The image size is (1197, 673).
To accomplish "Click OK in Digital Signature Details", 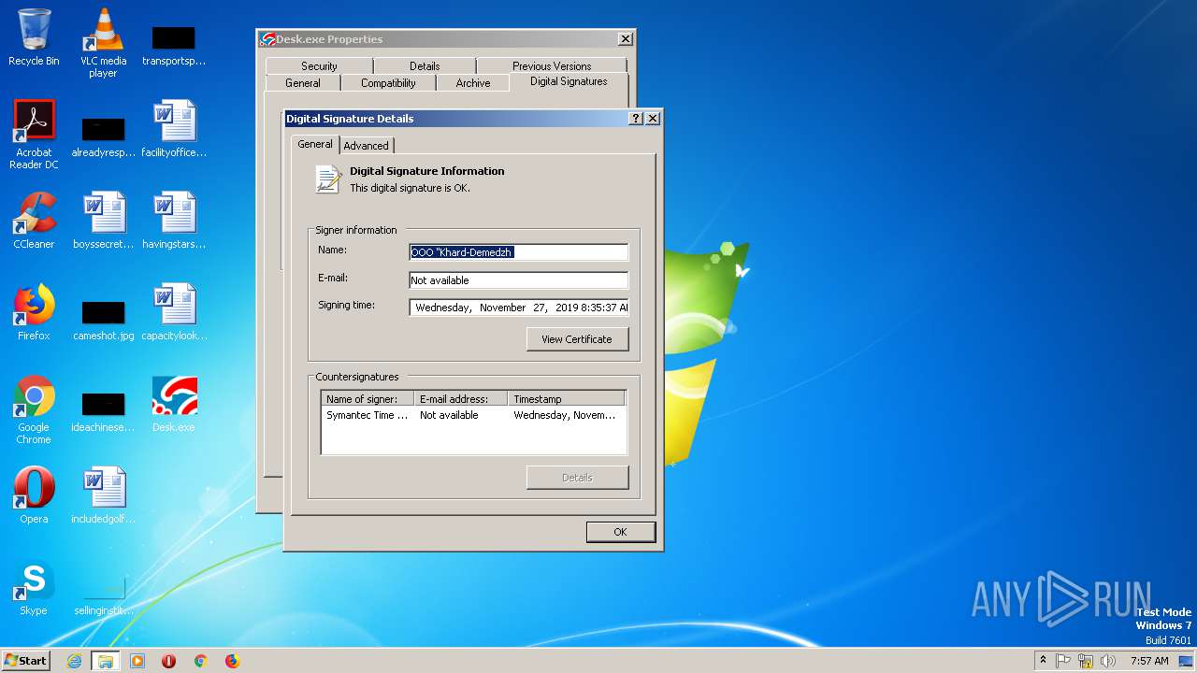I will point(620,532).
